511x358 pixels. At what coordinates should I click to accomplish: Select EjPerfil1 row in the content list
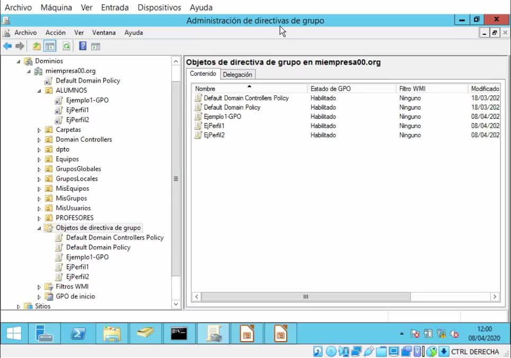coord(346,126)
